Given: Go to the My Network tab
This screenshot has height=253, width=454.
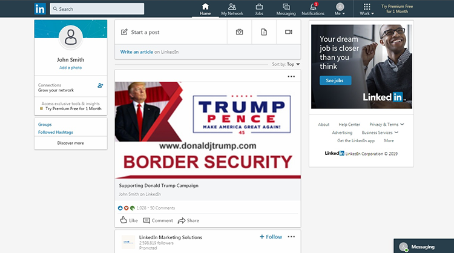Looking at the screenshot, I should (x=232, y=8).
